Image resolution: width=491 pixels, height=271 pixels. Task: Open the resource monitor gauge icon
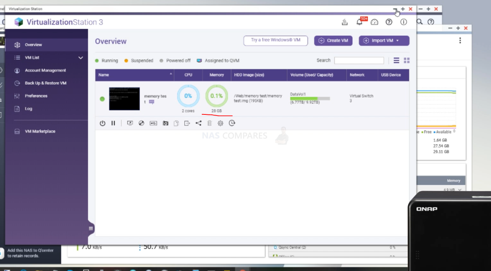[375, 22]
